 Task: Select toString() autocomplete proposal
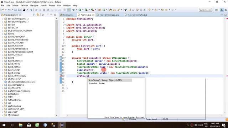(x=110, y=80)
